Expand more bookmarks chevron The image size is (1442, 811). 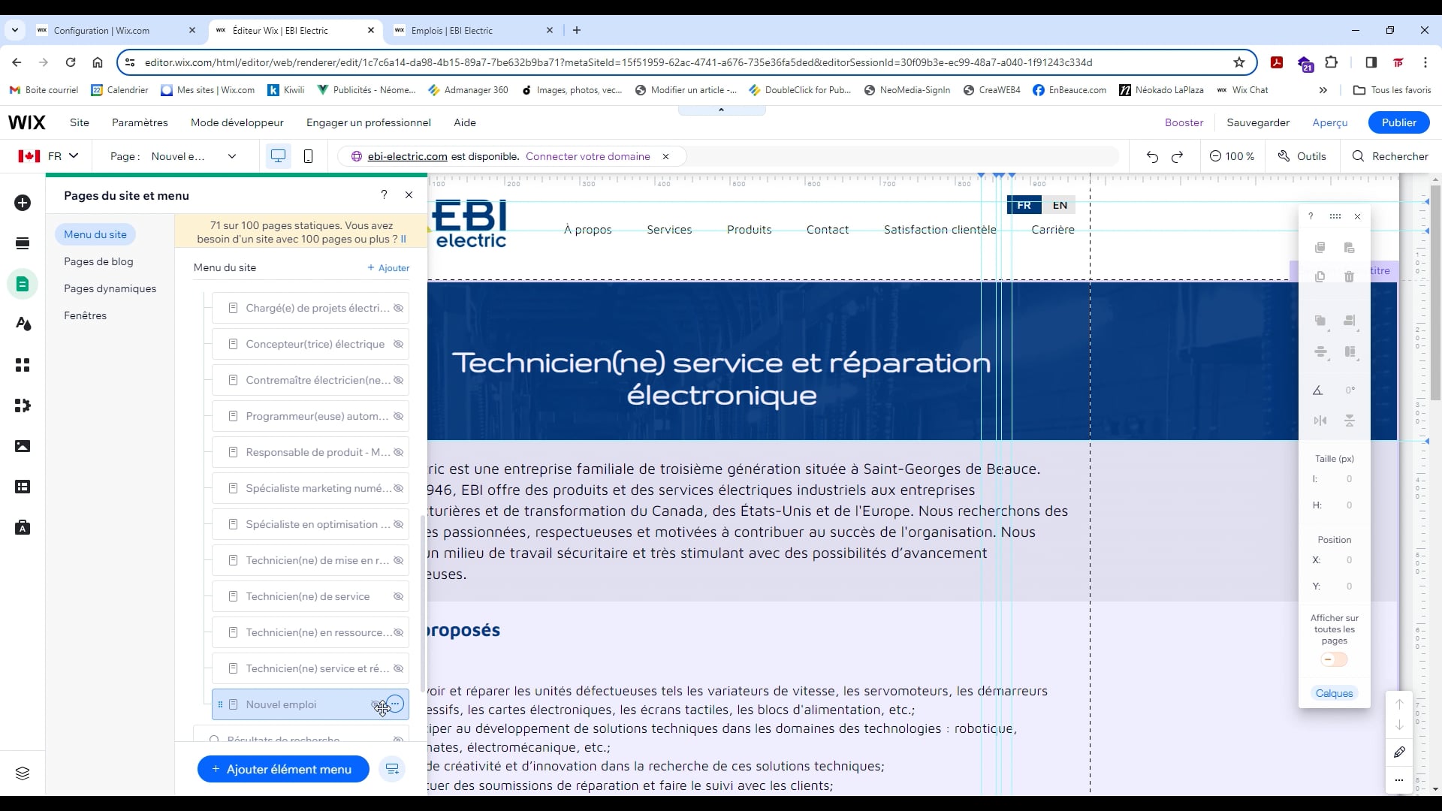tap(1323, 90)
